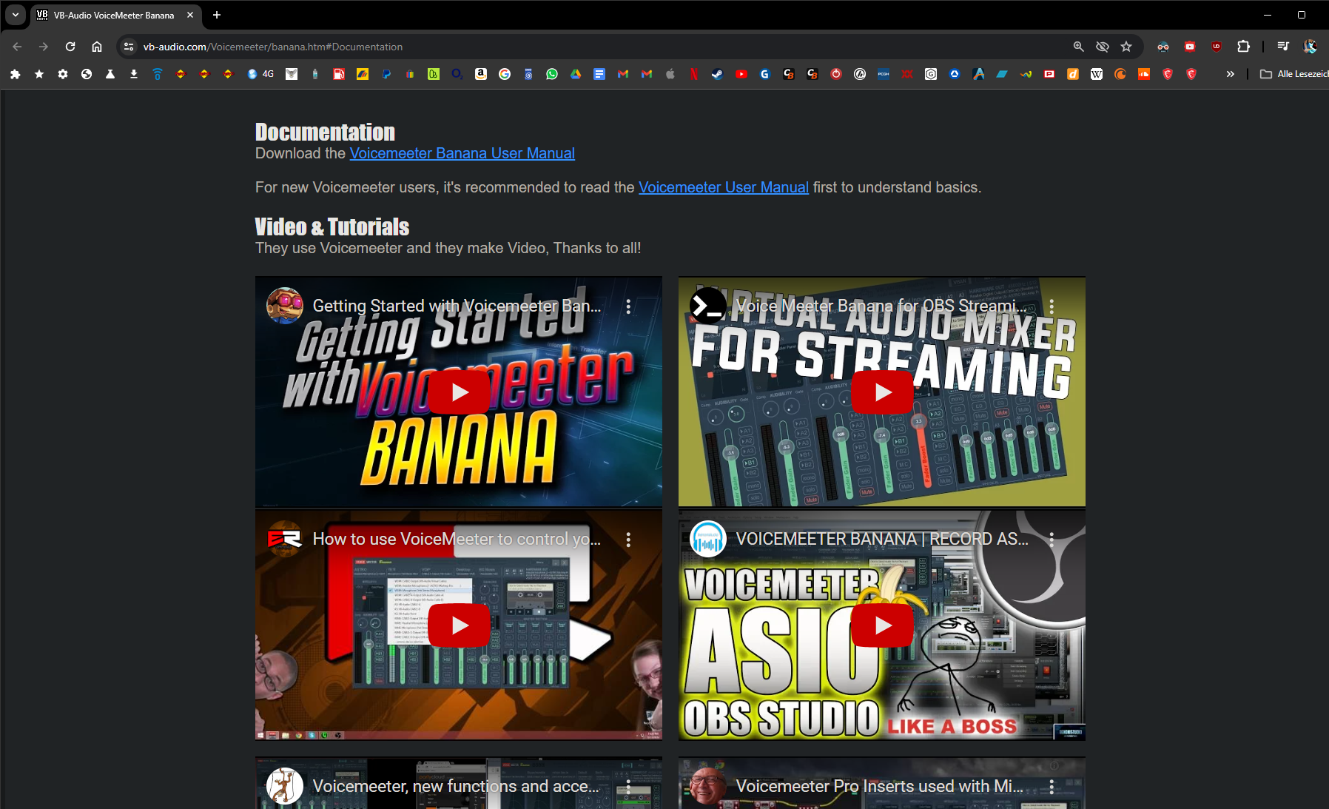Open the Chrome profile avatar

(x=1310, y=47)
